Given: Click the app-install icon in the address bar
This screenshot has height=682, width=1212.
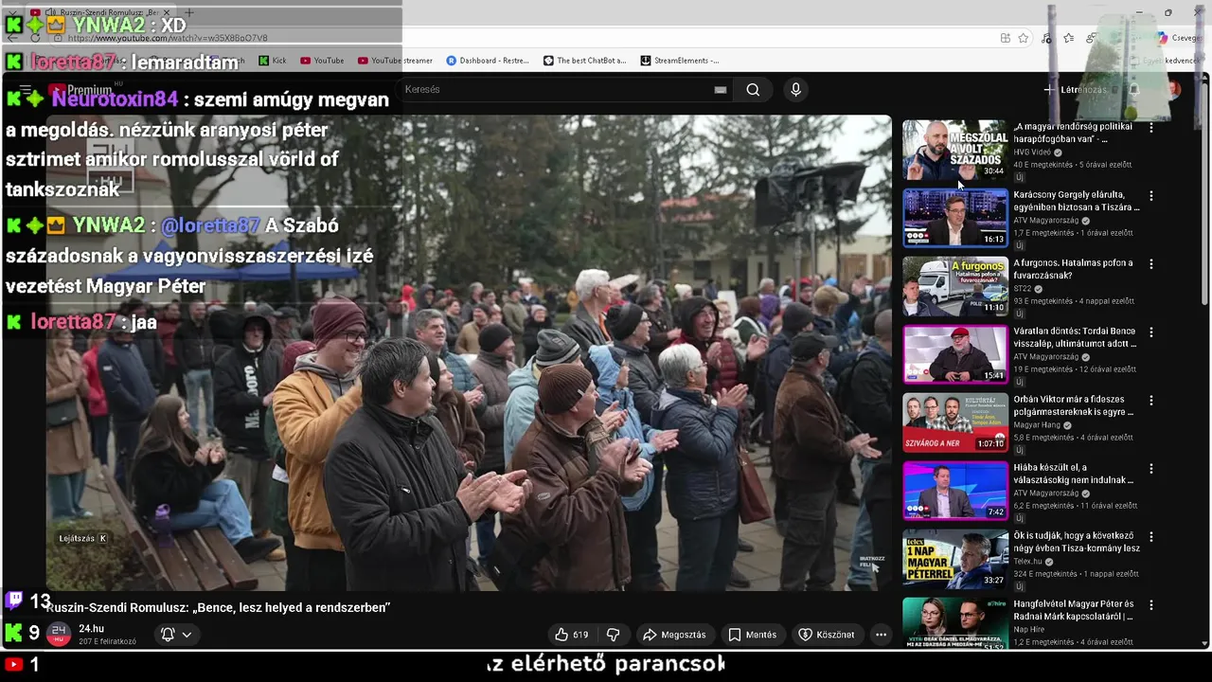Looking at the screenshot, I should [x=1005, y=38].
